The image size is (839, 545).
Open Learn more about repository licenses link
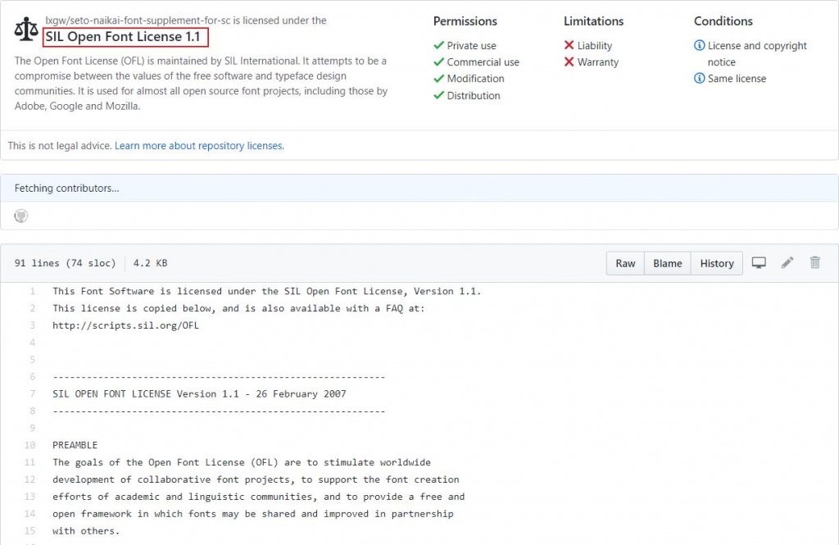tap(199, 146)
